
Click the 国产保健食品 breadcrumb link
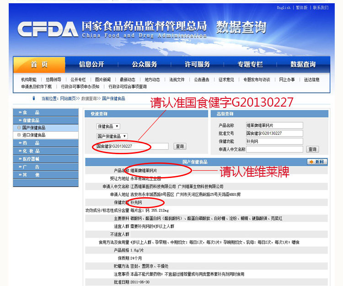click(113, 99)
